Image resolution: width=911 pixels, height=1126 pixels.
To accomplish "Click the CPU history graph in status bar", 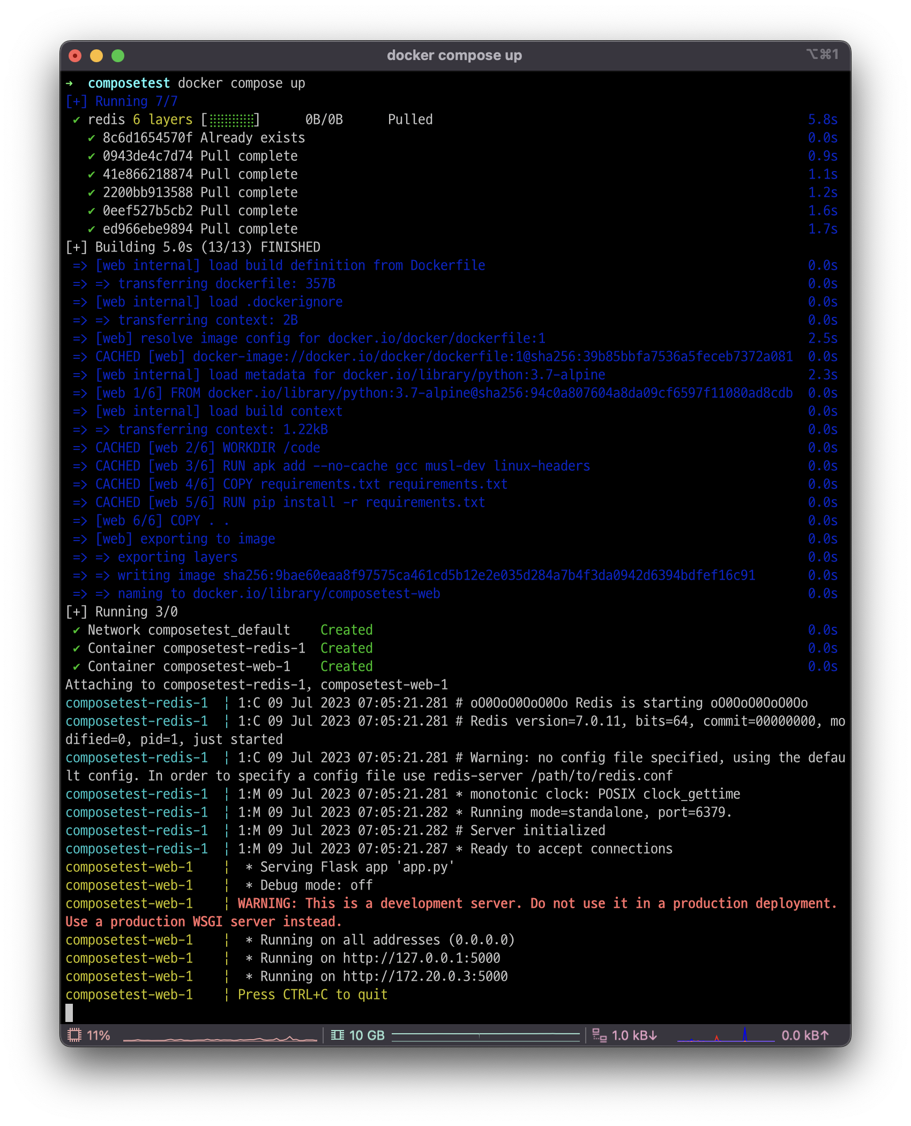I will 220,1038.
